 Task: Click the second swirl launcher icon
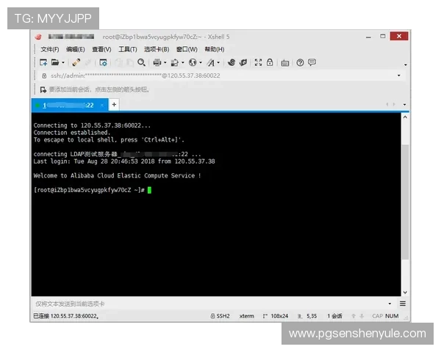click(x=243, y=62)
